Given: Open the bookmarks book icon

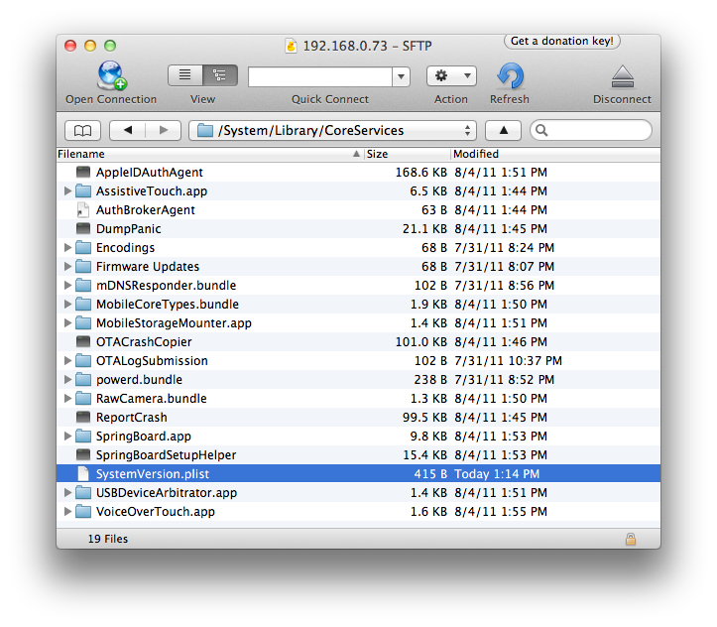Looking at the screenshot, I should (82, 131).
